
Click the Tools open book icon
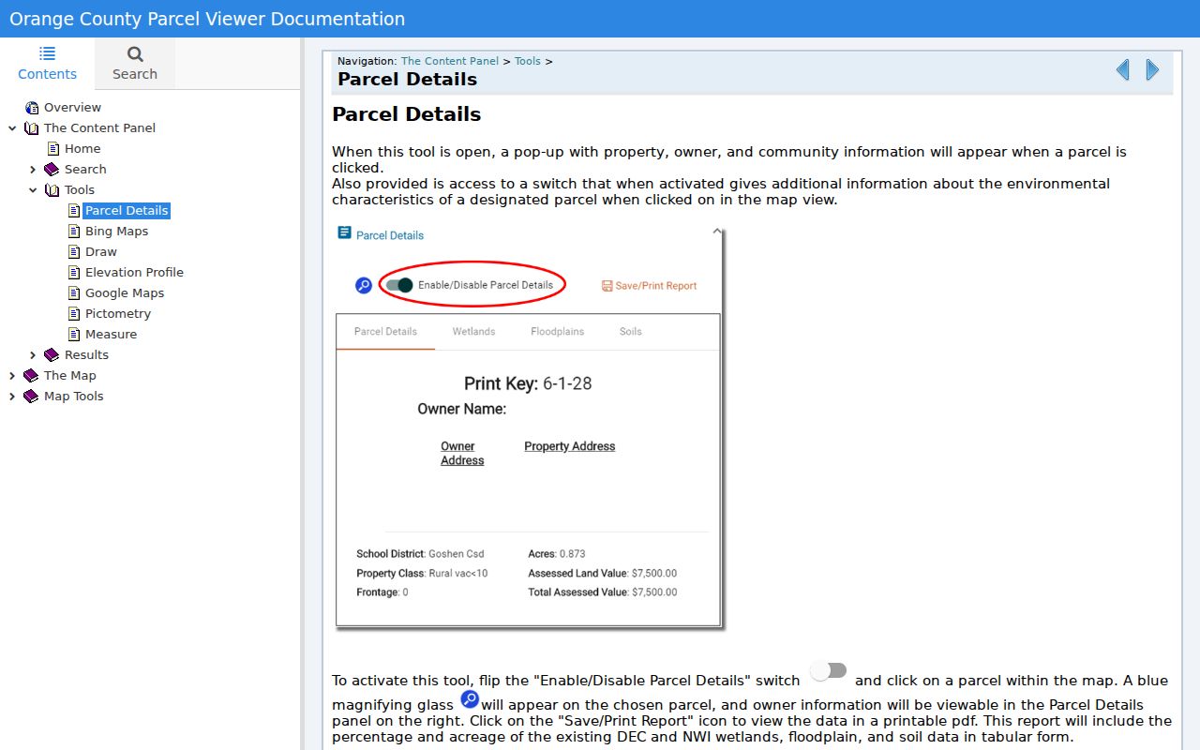(x=52, y=190)
